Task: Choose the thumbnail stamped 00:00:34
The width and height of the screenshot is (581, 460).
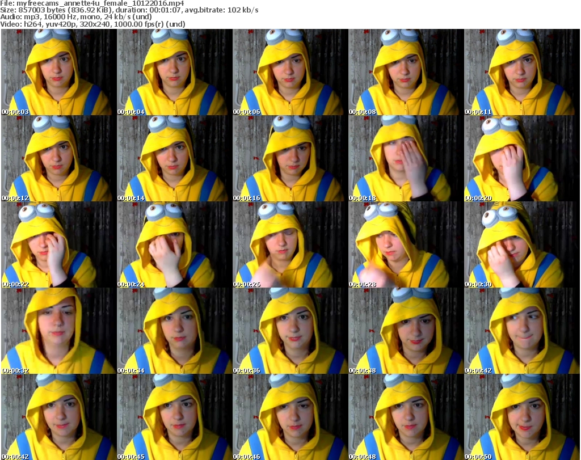Action: [x=175, y=331]
